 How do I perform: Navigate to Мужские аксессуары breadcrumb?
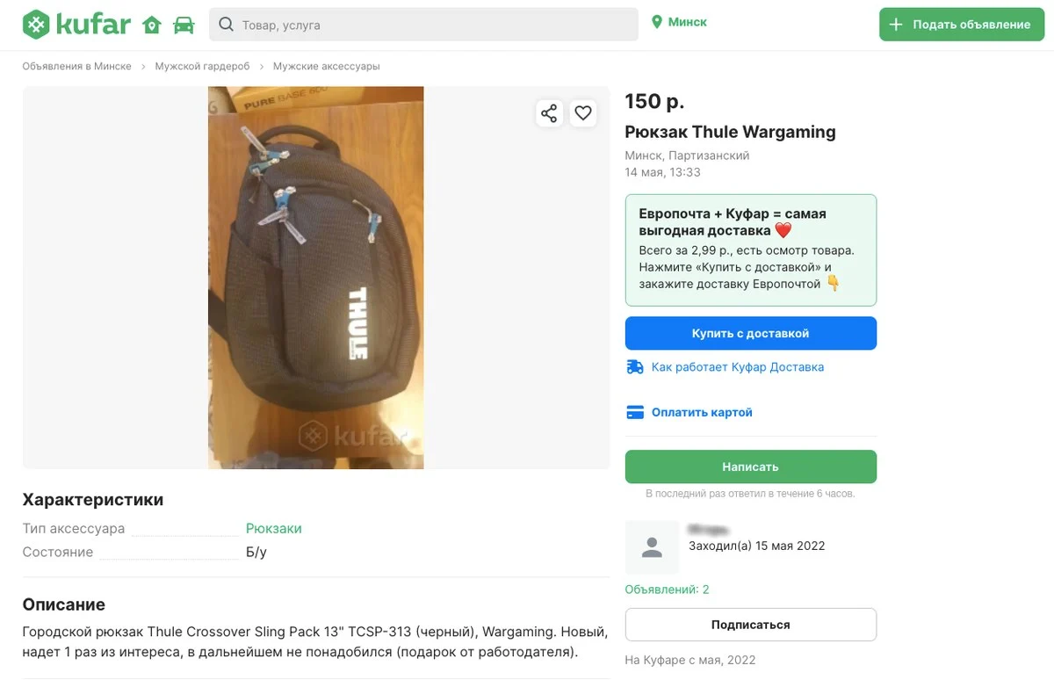point(327,67)
